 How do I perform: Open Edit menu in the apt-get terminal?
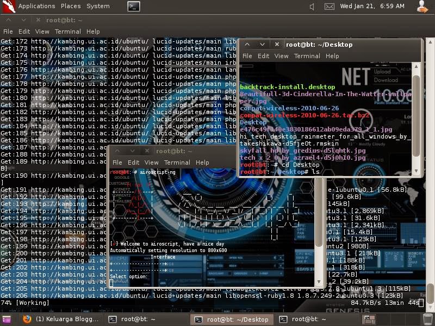pos(24,32)
